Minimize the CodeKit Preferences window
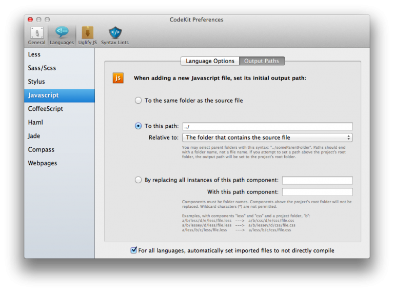 pos(38,20)
